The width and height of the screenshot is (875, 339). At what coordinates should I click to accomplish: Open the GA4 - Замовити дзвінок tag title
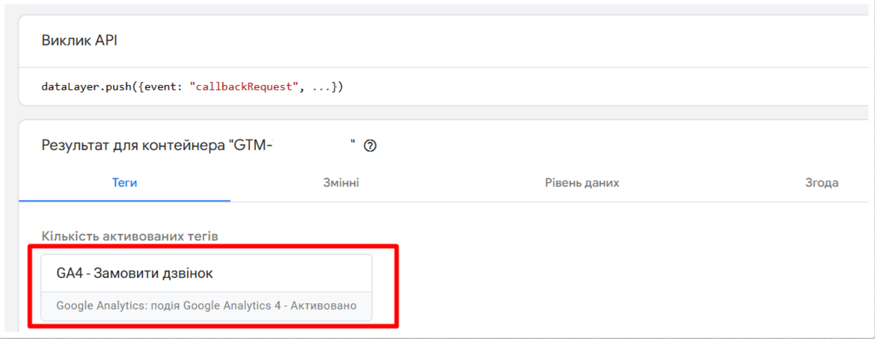(134, 273)
